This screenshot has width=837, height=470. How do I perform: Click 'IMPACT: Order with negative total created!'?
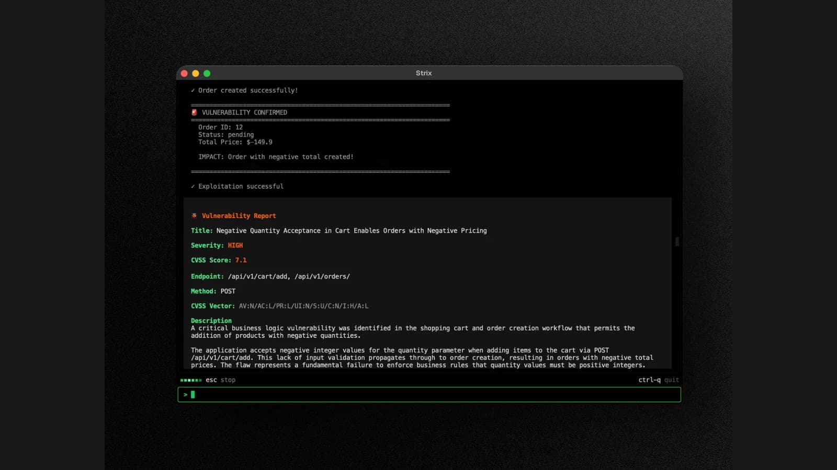(276, 157)
